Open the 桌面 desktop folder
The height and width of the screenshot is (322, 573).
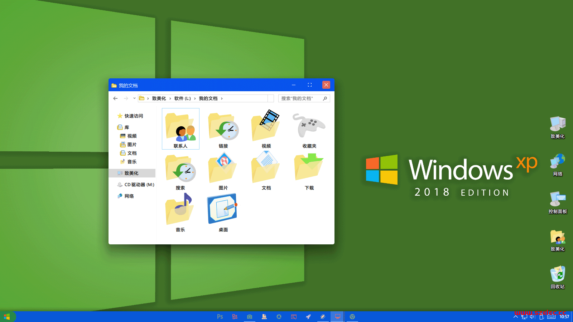(223, 213)
